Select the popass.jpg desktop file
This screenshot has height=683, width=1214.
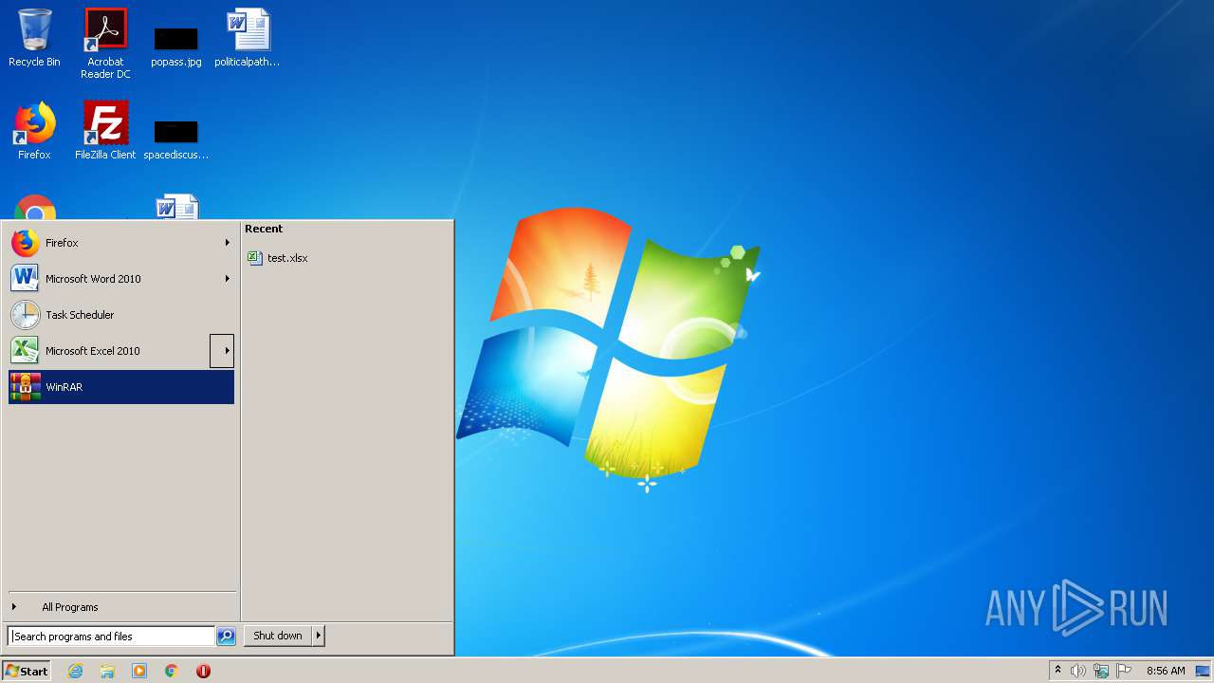pyautogui.click(x=176, y=46)
